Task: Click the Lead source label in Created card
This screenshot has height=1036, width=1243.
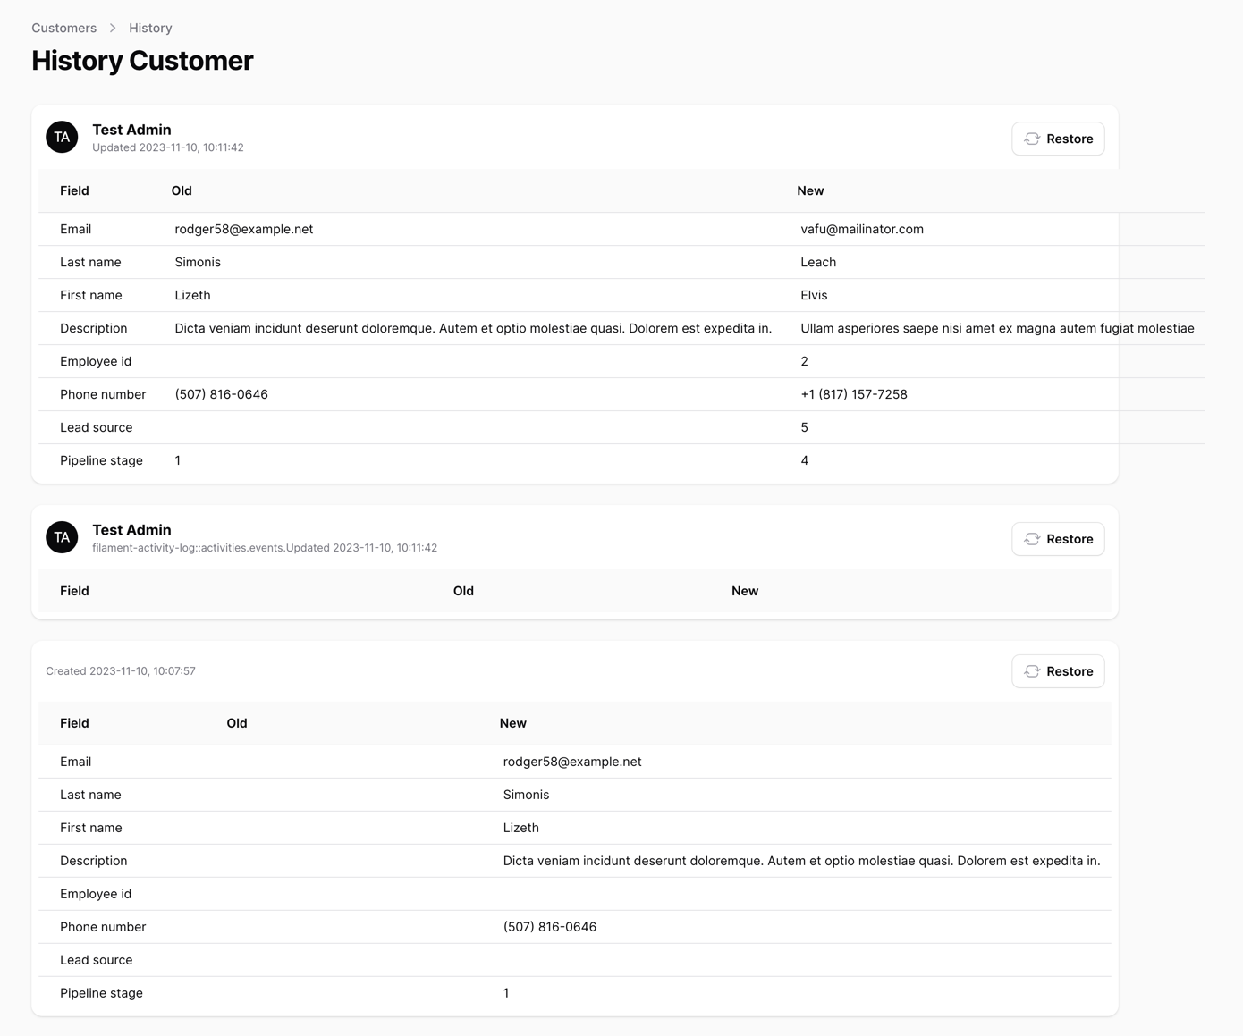Action: [97, 960]
